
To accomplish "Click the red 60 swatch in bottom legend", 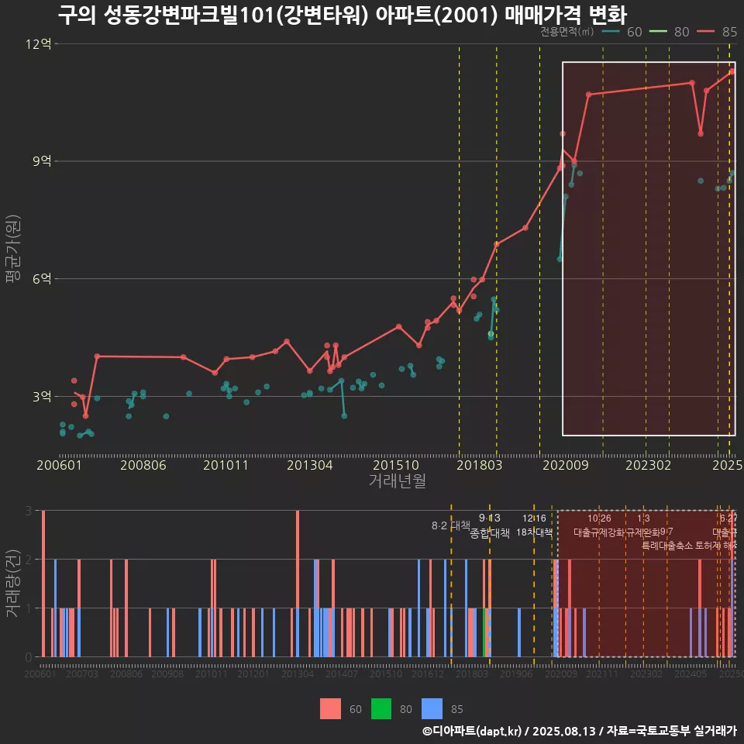I will (330, 709).
